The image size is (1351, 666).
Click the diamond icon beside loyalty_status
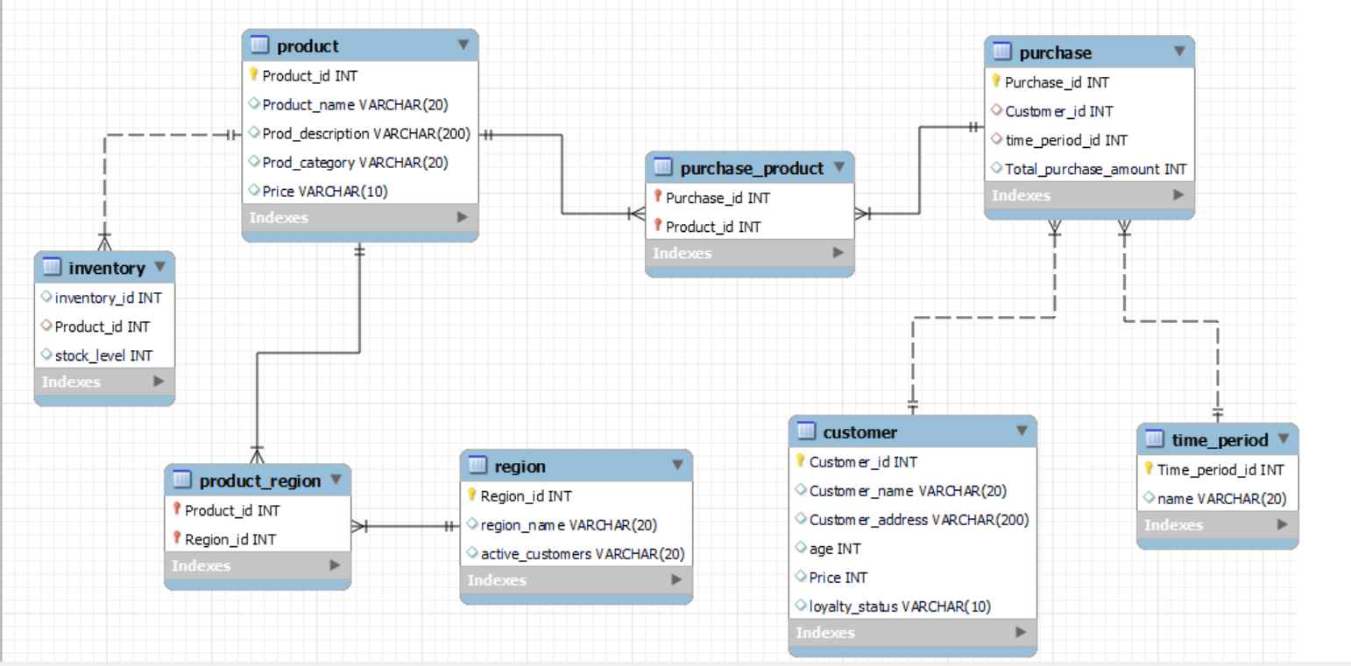[x=801, y=606]
